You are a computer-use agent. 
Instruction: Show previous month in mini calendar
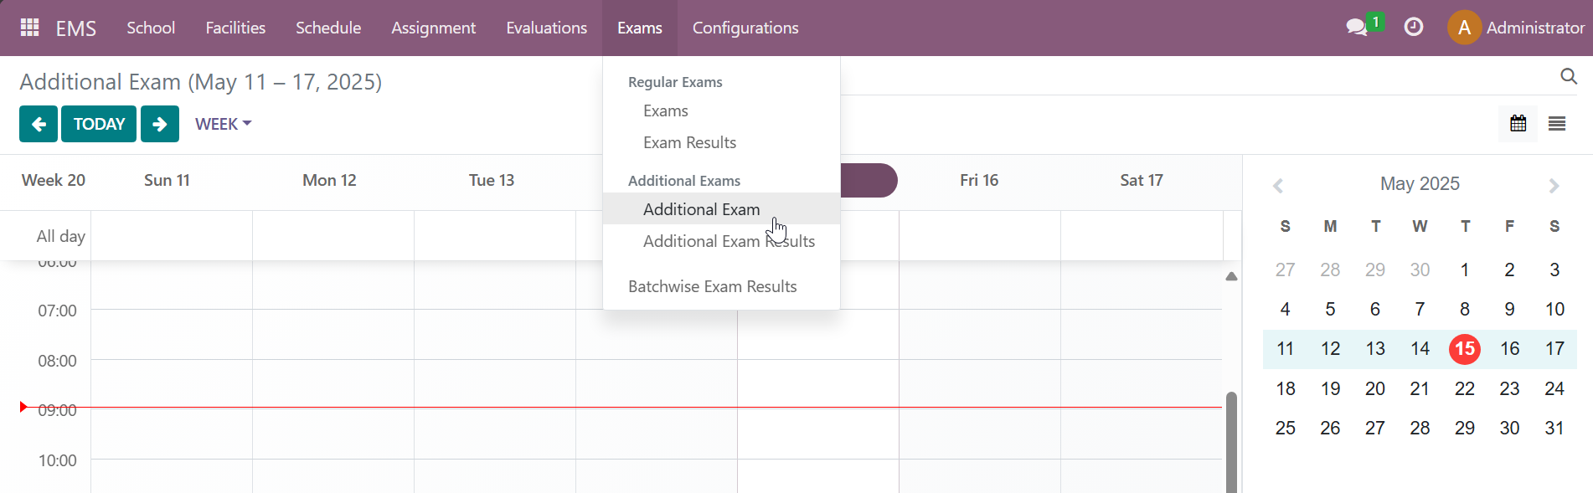(1278, 186)
